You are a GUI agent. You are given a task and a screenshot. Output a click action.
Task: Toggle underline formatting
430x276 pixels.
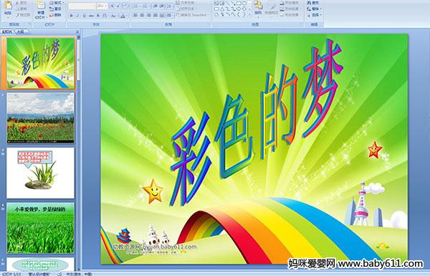tap(84, 16)
